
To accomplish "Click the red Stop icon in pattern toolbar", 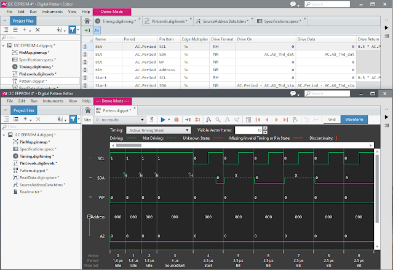I will pyautogui.click(x=177, y=120).
